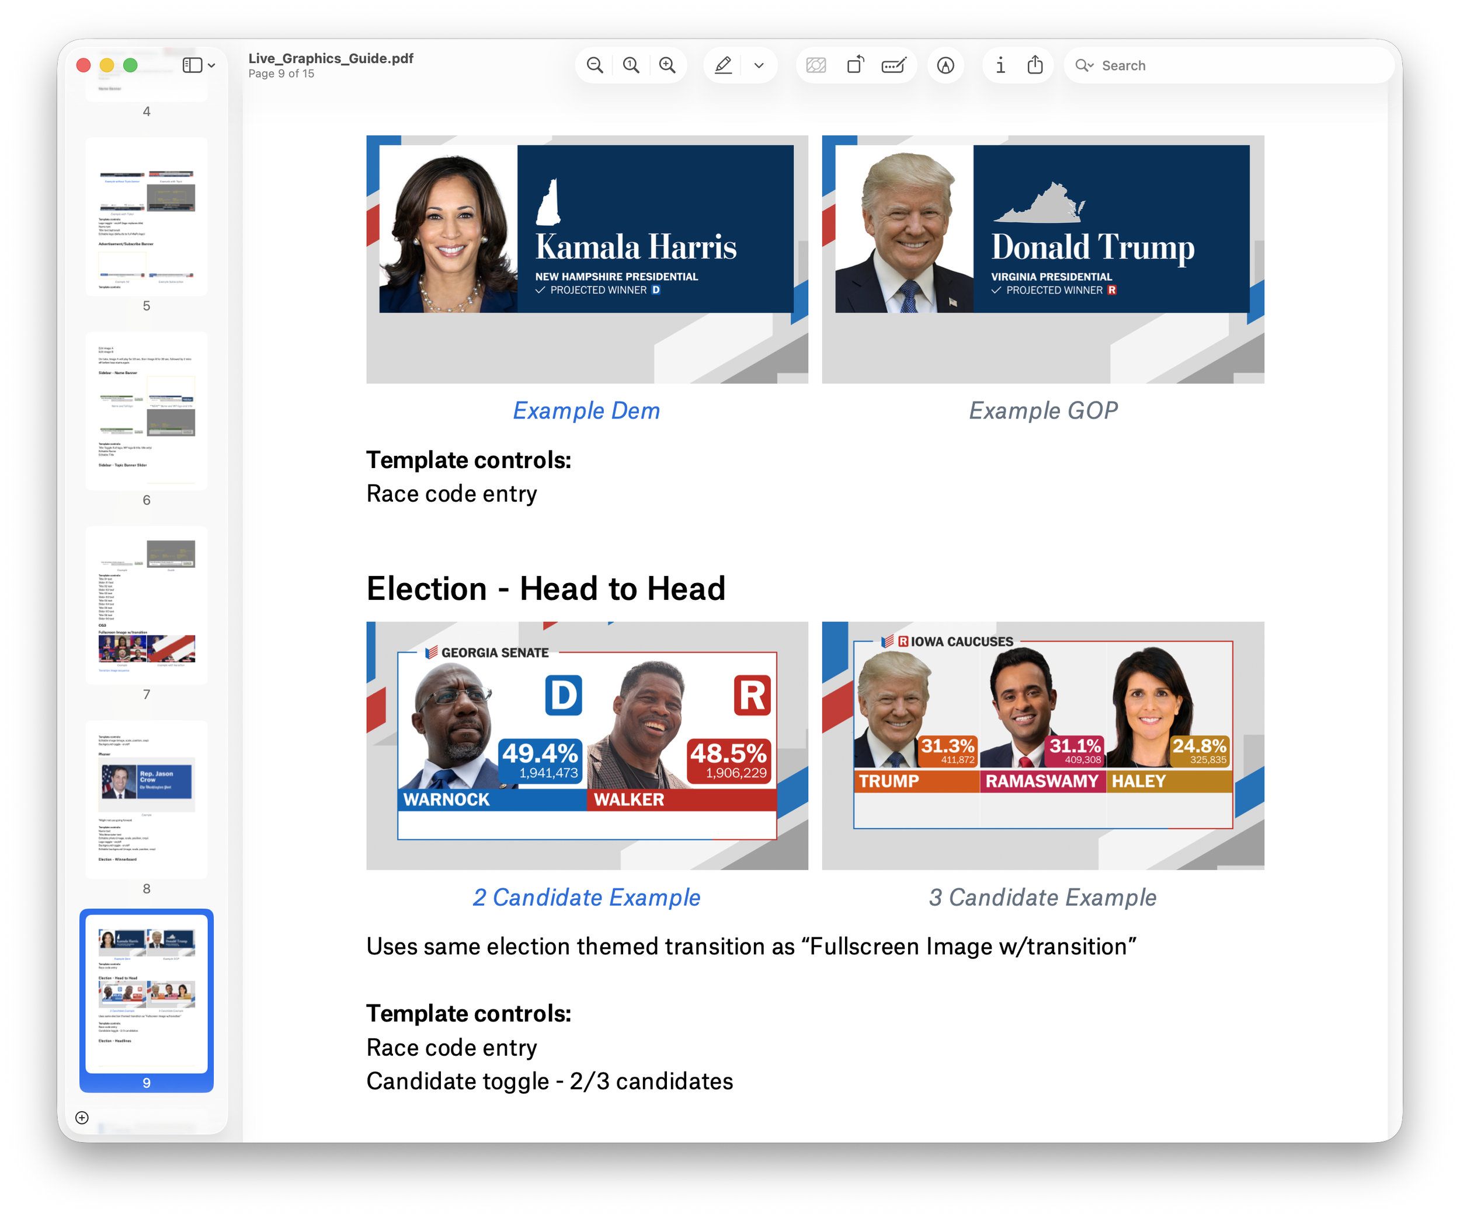Show the Markup toolbar
1460x1218 pixels.
945,65
